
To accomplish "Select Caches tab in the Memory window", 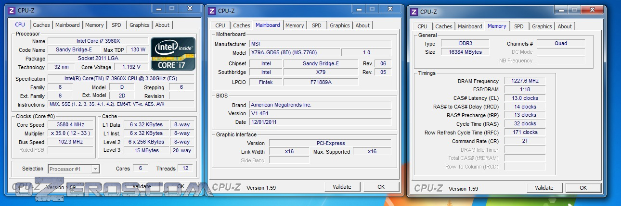I will click(x=444, y=26).
